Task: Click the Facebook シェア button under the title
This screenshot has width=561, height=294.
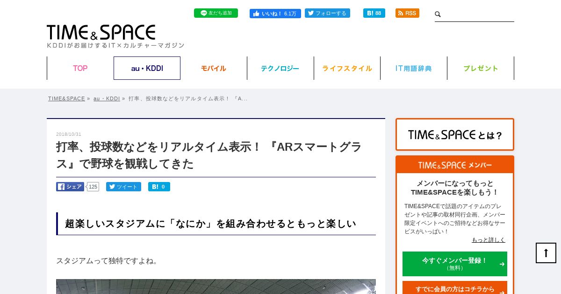Action: [70, 187]
